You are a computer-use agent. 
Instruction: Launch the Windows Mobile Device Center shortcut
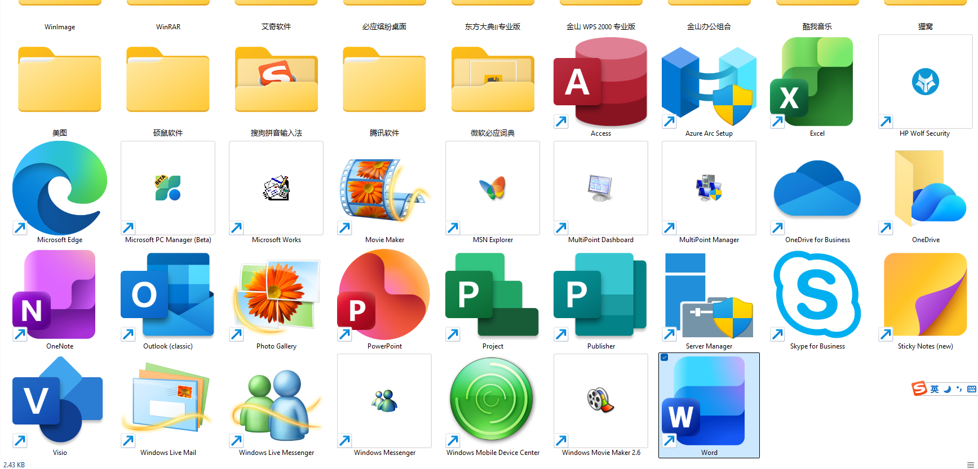[x=492, y=401]
